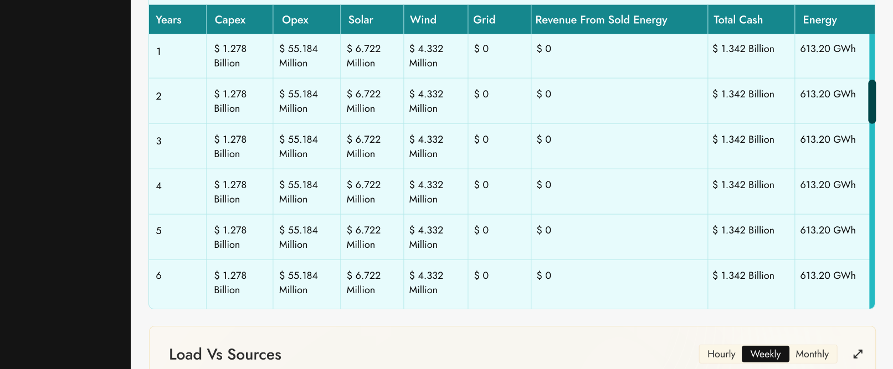Screen dimensions: 893x369
Task: Click the Grid column header
Action: [484, 20]
